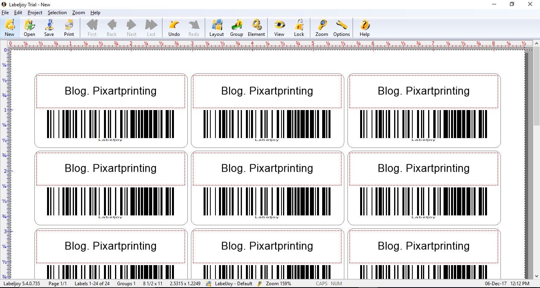This screenshot has width=540, height=288.
Task: Click the zoom icon in status bar
Action: point(260,284)
